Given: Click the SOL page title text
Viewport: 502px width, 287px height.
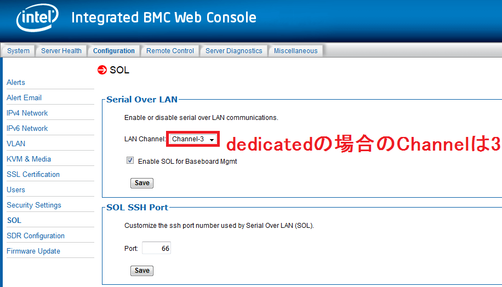Looking at the screenshot, I should pyautogui.click(x=119, y=70).
